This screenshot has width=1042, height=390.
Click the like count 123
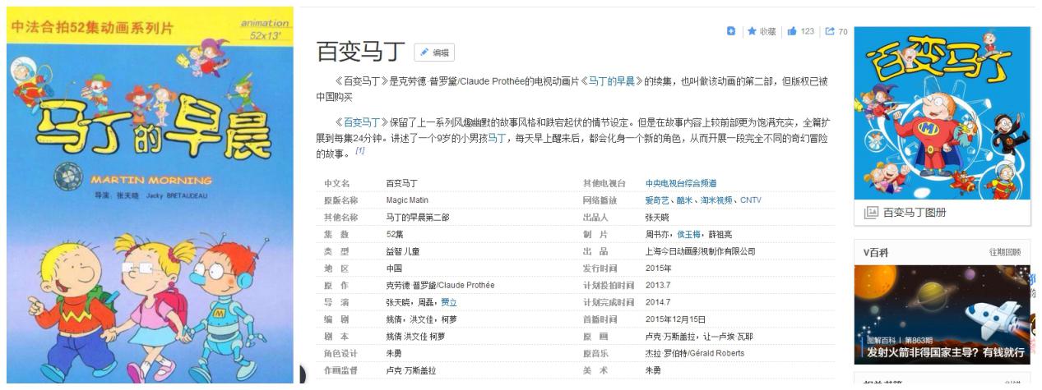808,31
